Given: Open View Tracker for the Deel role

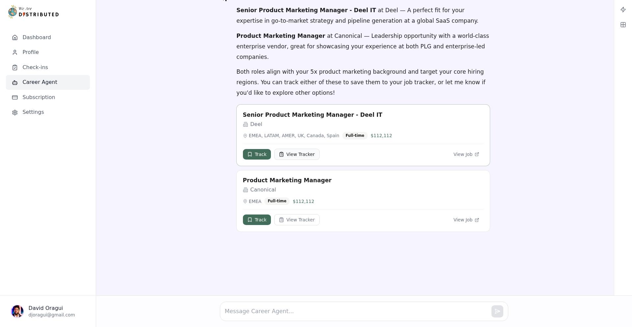Looking at the screenshot, I should (297, 154).
